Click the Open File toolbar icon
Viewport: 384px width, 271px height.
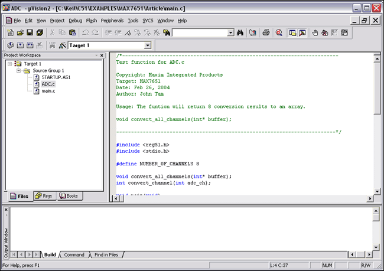click(20, 32)
